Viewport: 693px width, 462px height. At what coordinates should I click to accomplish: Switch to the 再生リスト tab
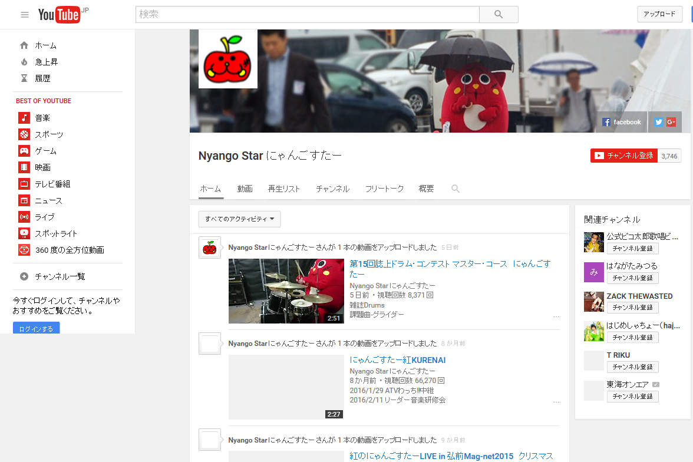pyautogui.click(x=284, y=189)
